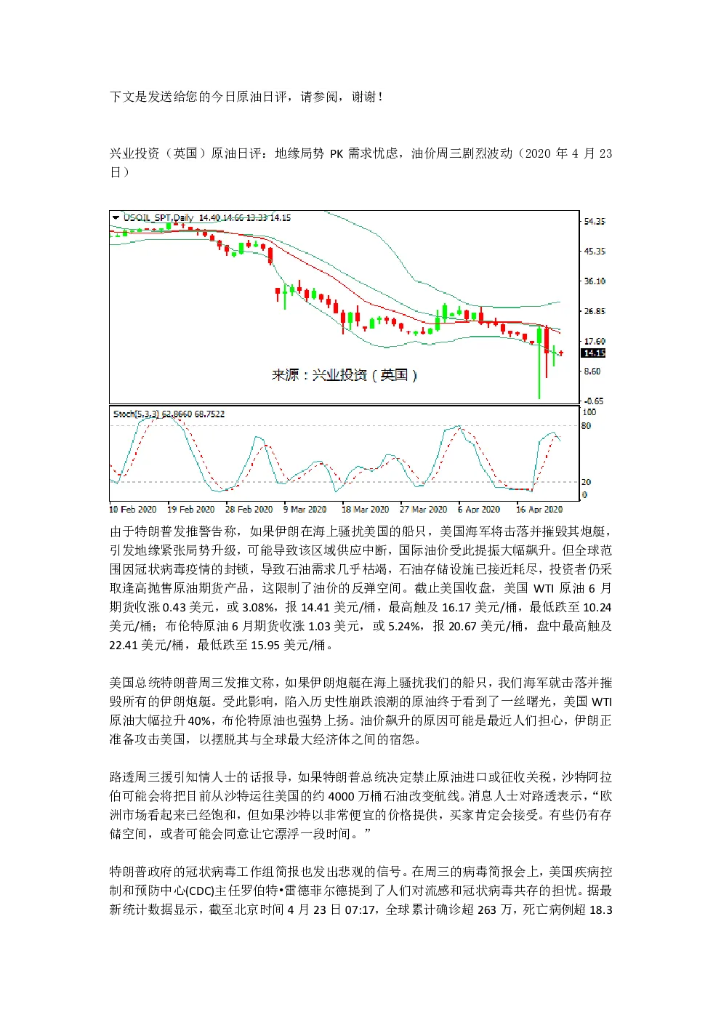Click the 80 level on the Stoch axis
The width and height of the screenshot is (721, 1020).
pos(587,426)
